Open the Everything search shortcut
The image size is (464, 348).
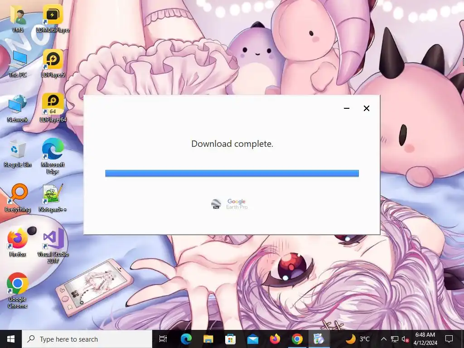[18, 198]
